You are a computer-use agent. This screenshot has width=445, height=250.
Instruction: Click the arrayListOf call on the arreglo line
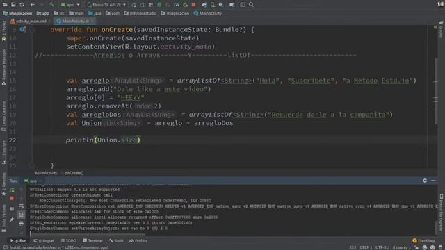tap(198, 81)
